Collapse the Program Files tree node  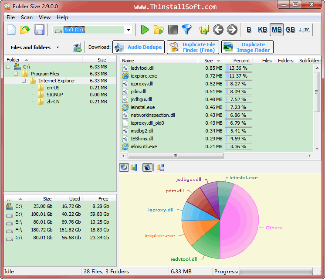tap(16, 74)
